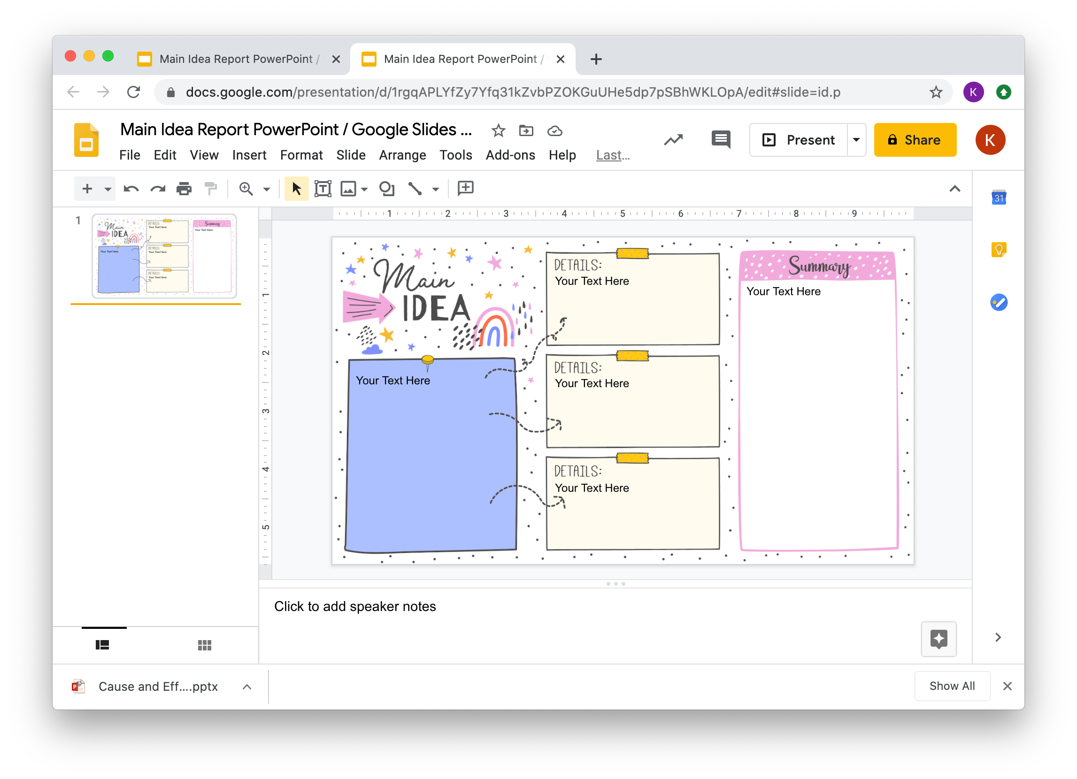Open the Format menu
The image size is (1077, 779).
tap(301, 155)
